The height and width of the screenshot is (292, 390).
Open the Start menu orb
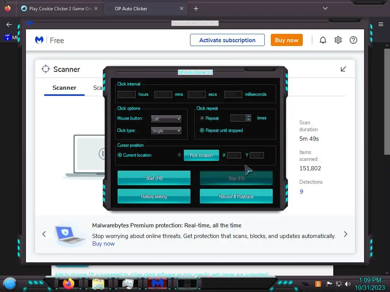coord(10,284)
